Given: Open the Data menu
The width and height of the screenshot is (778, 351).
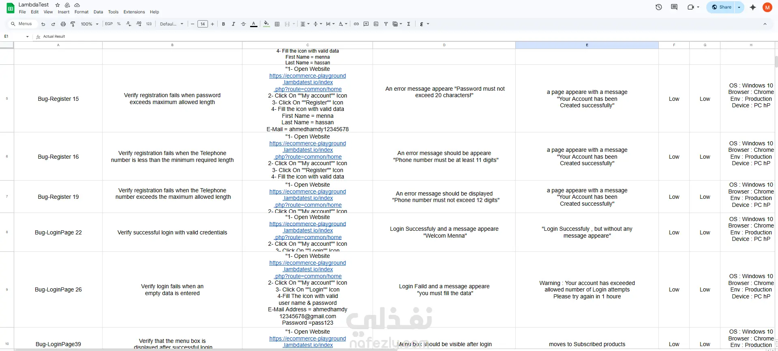Looking at the screenshot, I should [x=98, y=12].
